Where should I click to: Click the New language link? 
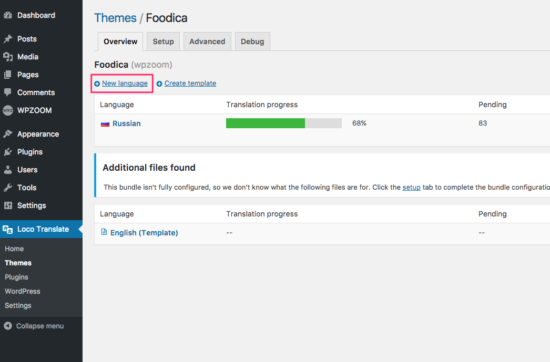(125, 83)
